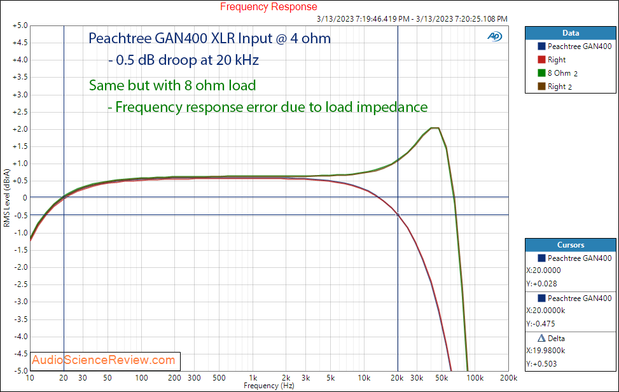Click the 'Peachtree GAN400' label in the Data legend
The width and height of the screenshot is (619, 392).
(x=580, y=46)
